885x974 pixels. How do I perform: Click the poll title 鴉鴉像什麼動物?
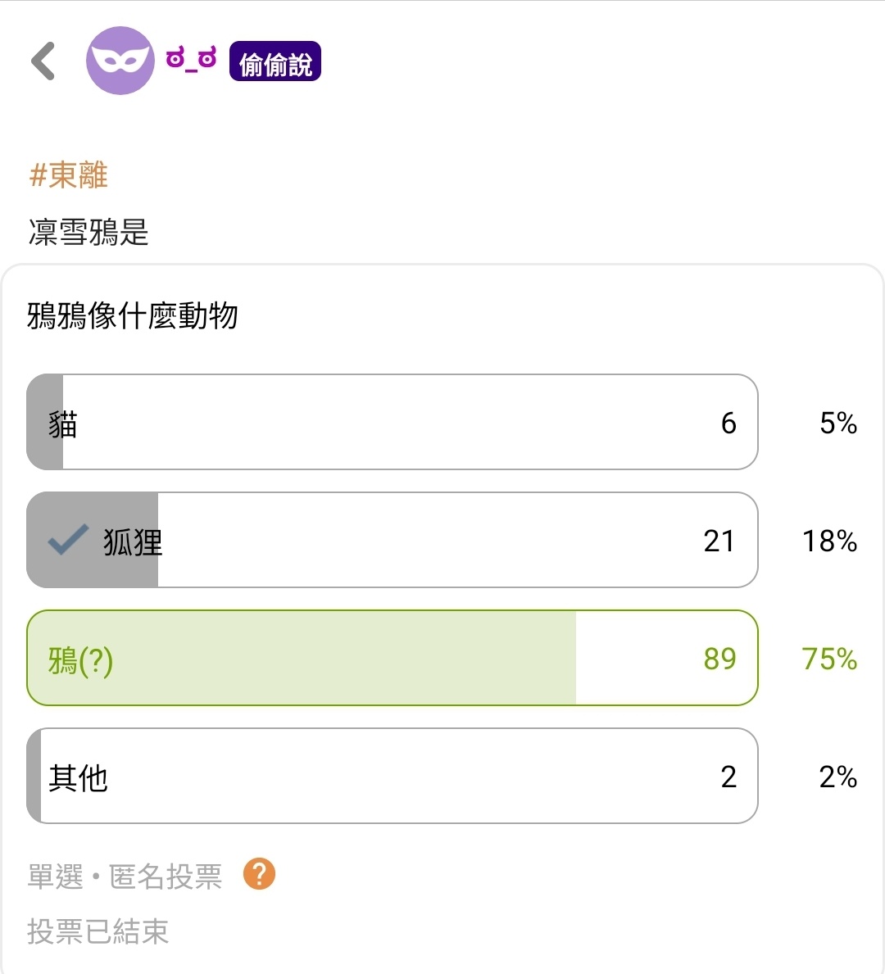[133, 315]
